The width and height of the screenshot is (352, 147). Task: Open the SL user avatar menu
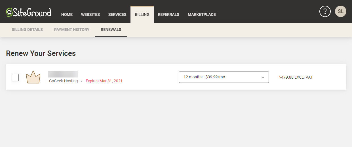pos(341,11)
